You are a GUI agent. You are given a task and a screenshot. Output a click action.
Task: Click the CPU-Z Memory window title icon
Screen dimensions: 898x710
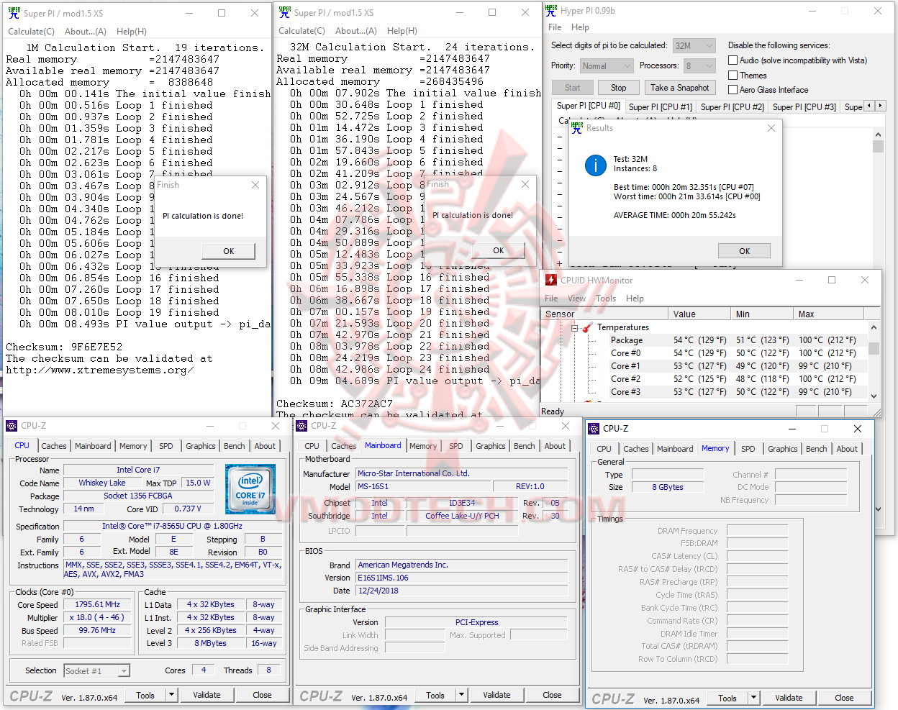tap(594, 428)
